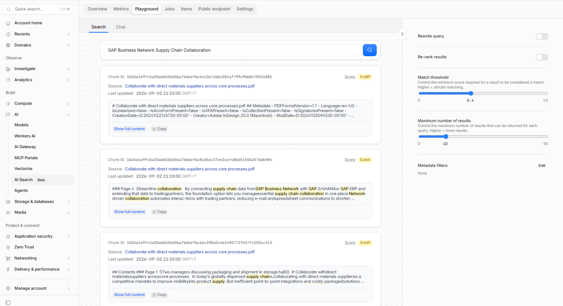The width and height of the screenshot is (563, 306).
Task: Adjust the Match threshold slider handle
Action: 471,93
